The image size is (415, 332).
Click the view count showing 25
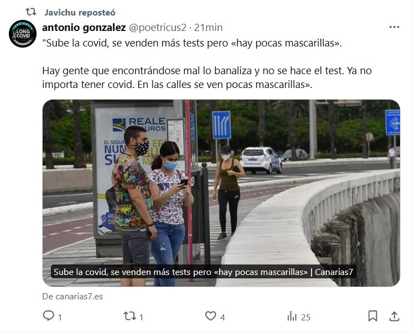point(305,317)
